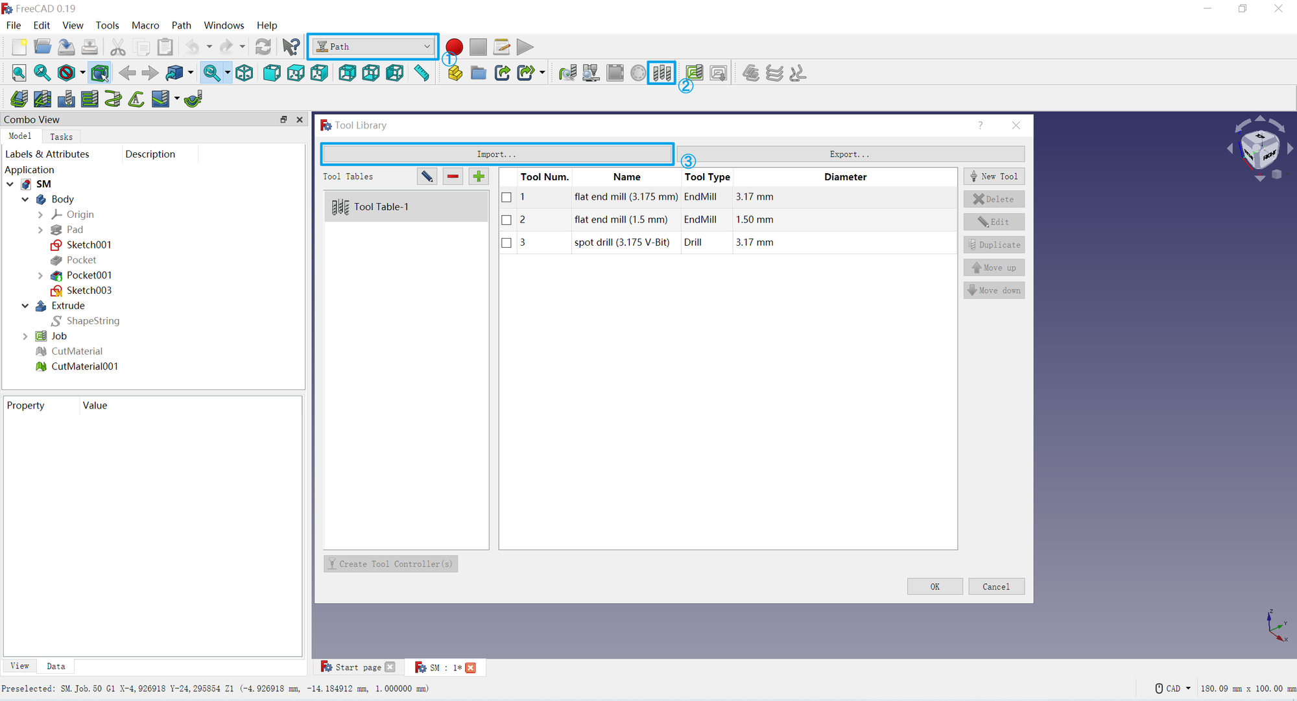Check the checkbox for tool 1
The width and height of the screenshot is (1297, 701).
pyautogui.click(x=506, y=197)
